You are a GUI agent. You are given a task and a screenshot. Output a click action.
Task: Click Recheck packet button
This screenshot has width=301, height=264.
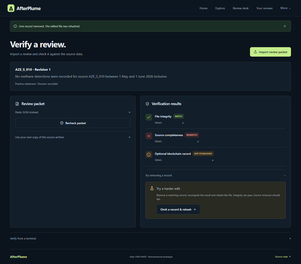click(x=73, y=123)
